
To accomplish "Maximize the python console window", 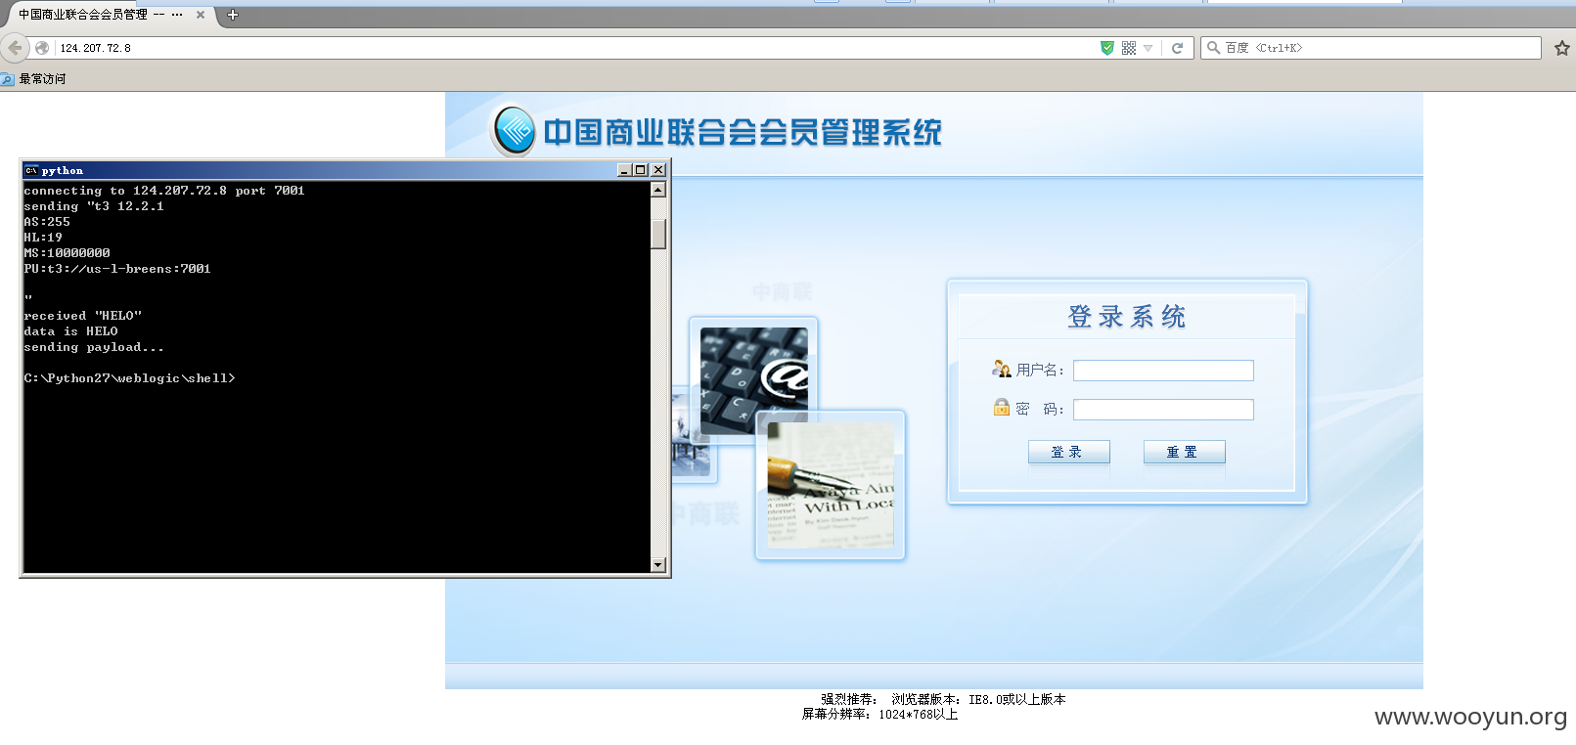I will 641,170.
